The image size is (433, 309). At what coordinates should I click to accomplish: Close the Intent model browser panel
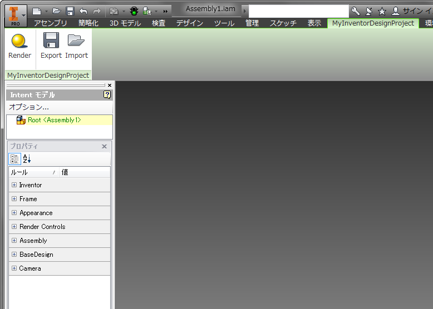click(x=110, y=85)
